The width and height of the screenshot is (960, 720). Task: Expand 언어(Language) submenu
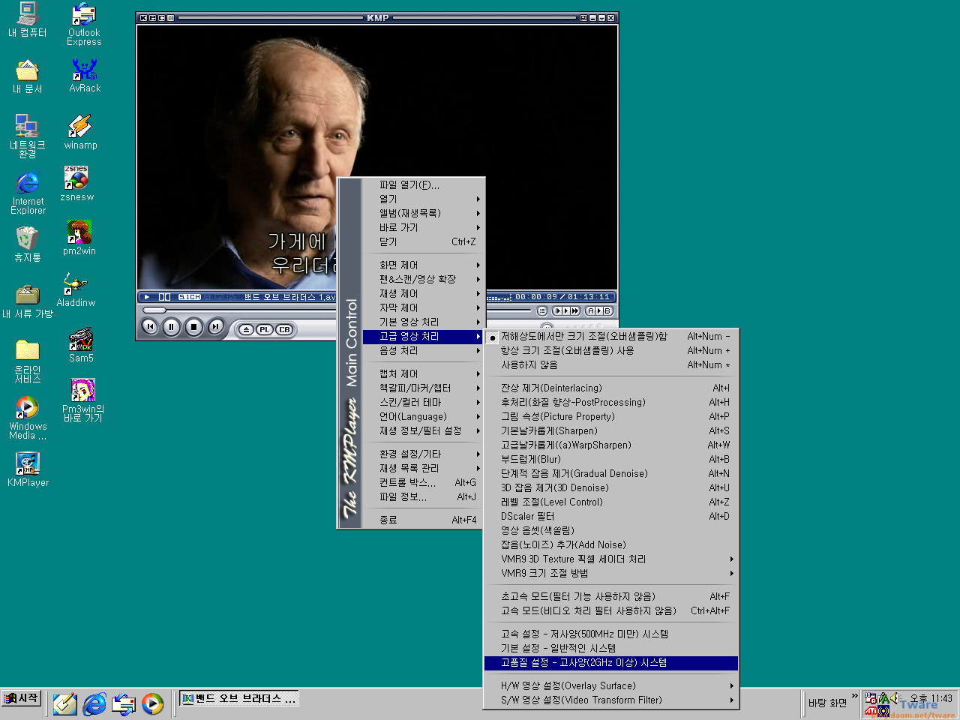(423, 417)
